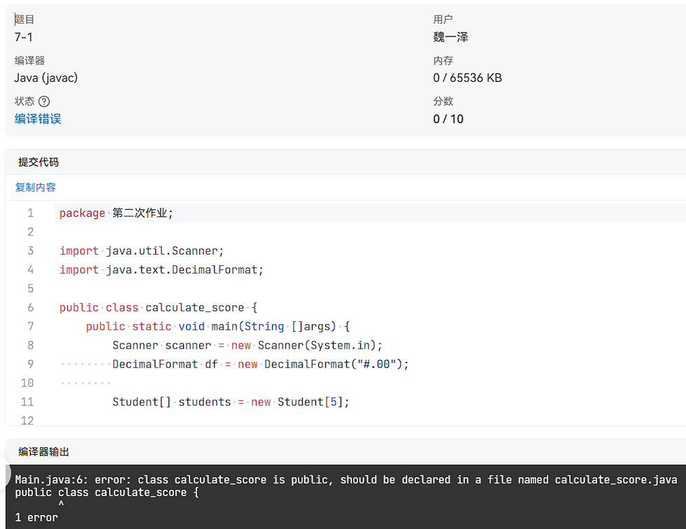Select the 编译器输出 section header
686x529 pixels.
(43, 452)
